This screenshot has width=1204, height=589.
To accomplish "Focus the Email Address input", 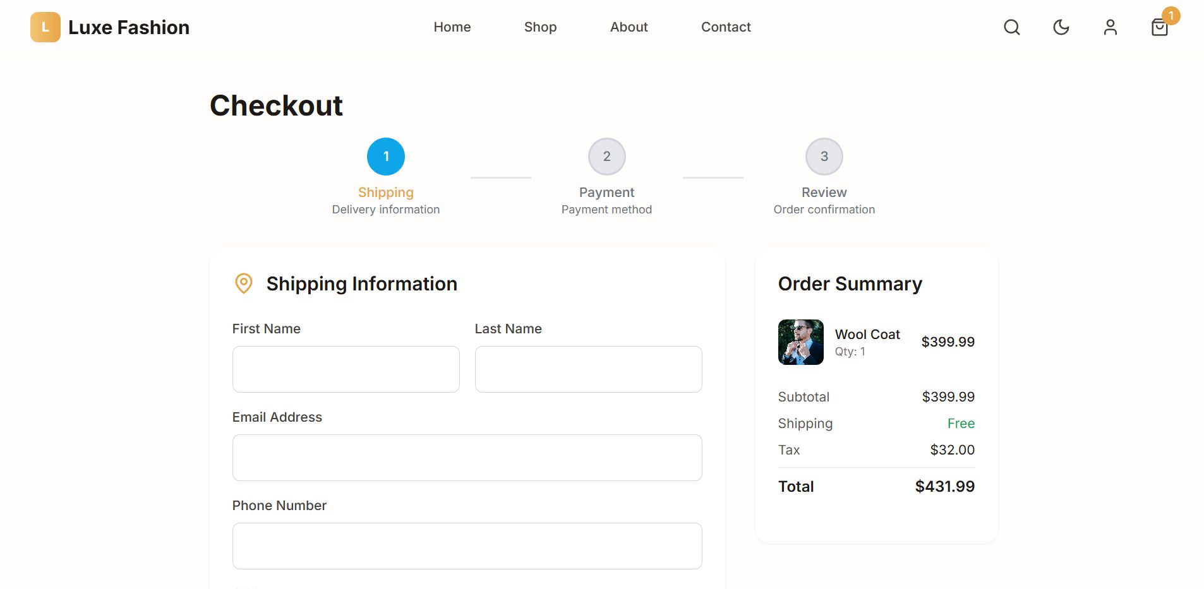I will tap(467, 458).
